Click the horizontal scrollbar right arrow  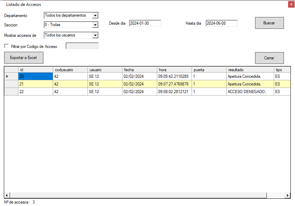287,195
